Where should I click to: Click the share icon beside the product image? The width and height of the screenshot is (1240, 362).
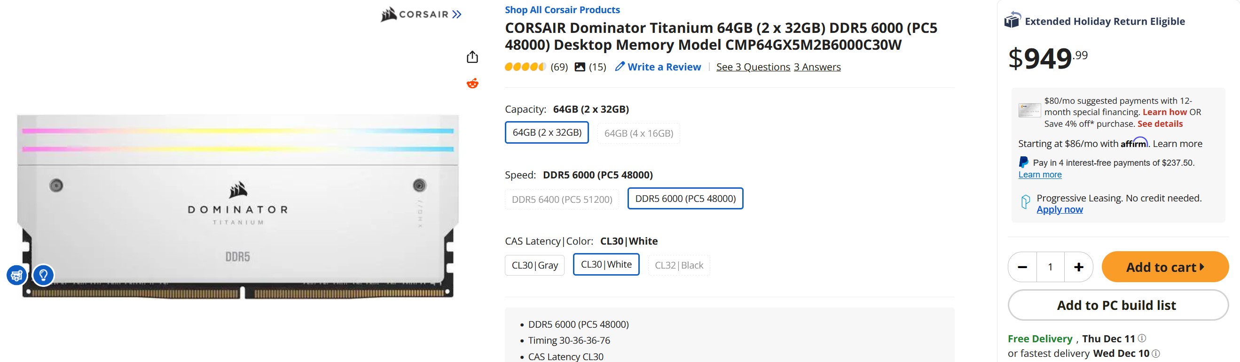click(472, 57)
